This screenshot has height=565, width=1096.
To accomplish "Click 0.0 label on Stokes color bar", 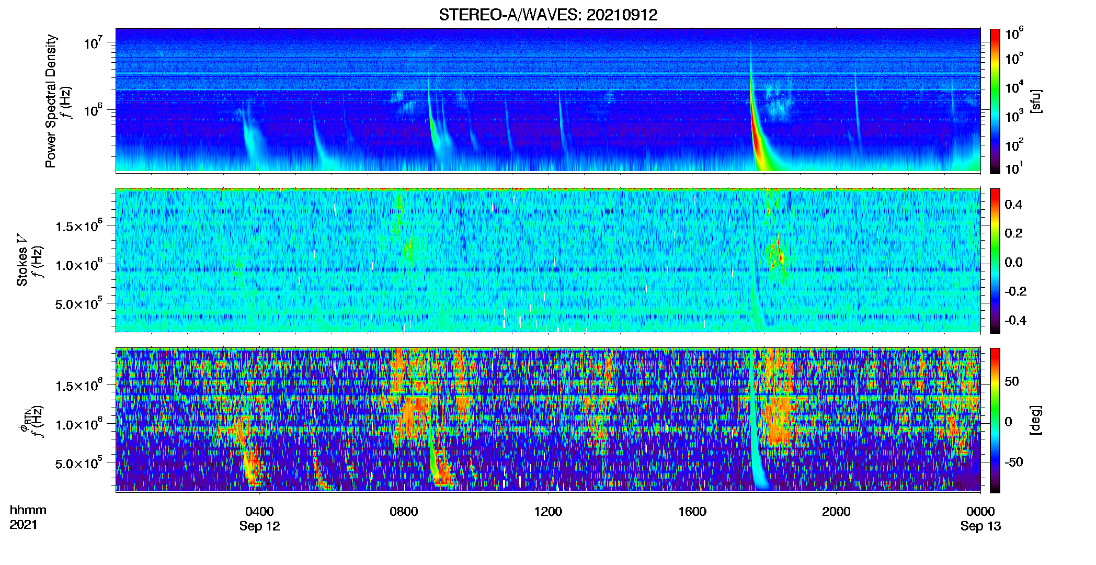I will pyautogui.click(x=1013, y=263).
